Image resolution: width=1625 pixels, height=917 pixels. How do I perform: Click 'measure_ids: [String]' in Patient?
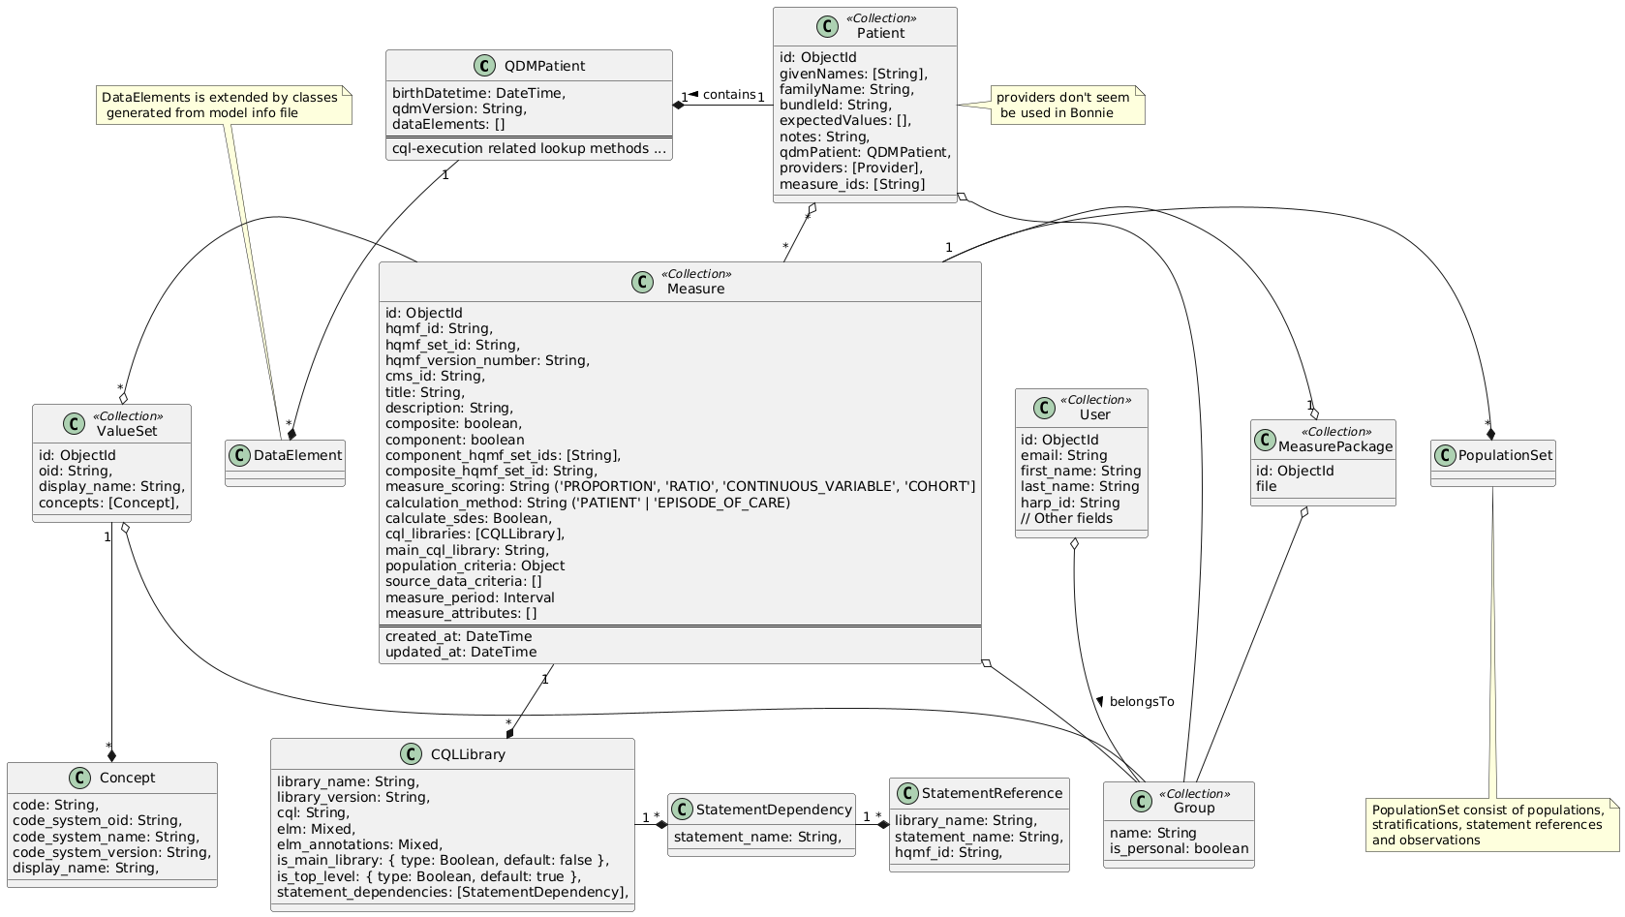[852, 184]
